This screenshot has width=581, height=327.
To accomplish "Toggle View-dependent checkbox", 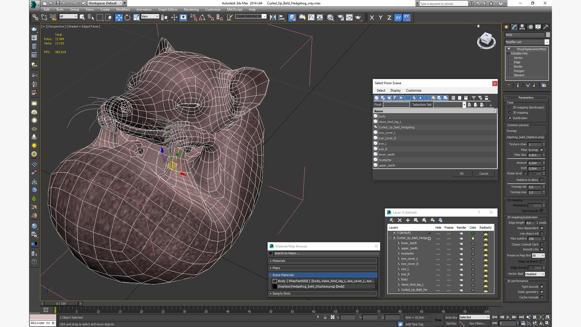I will tap(542, 228).
